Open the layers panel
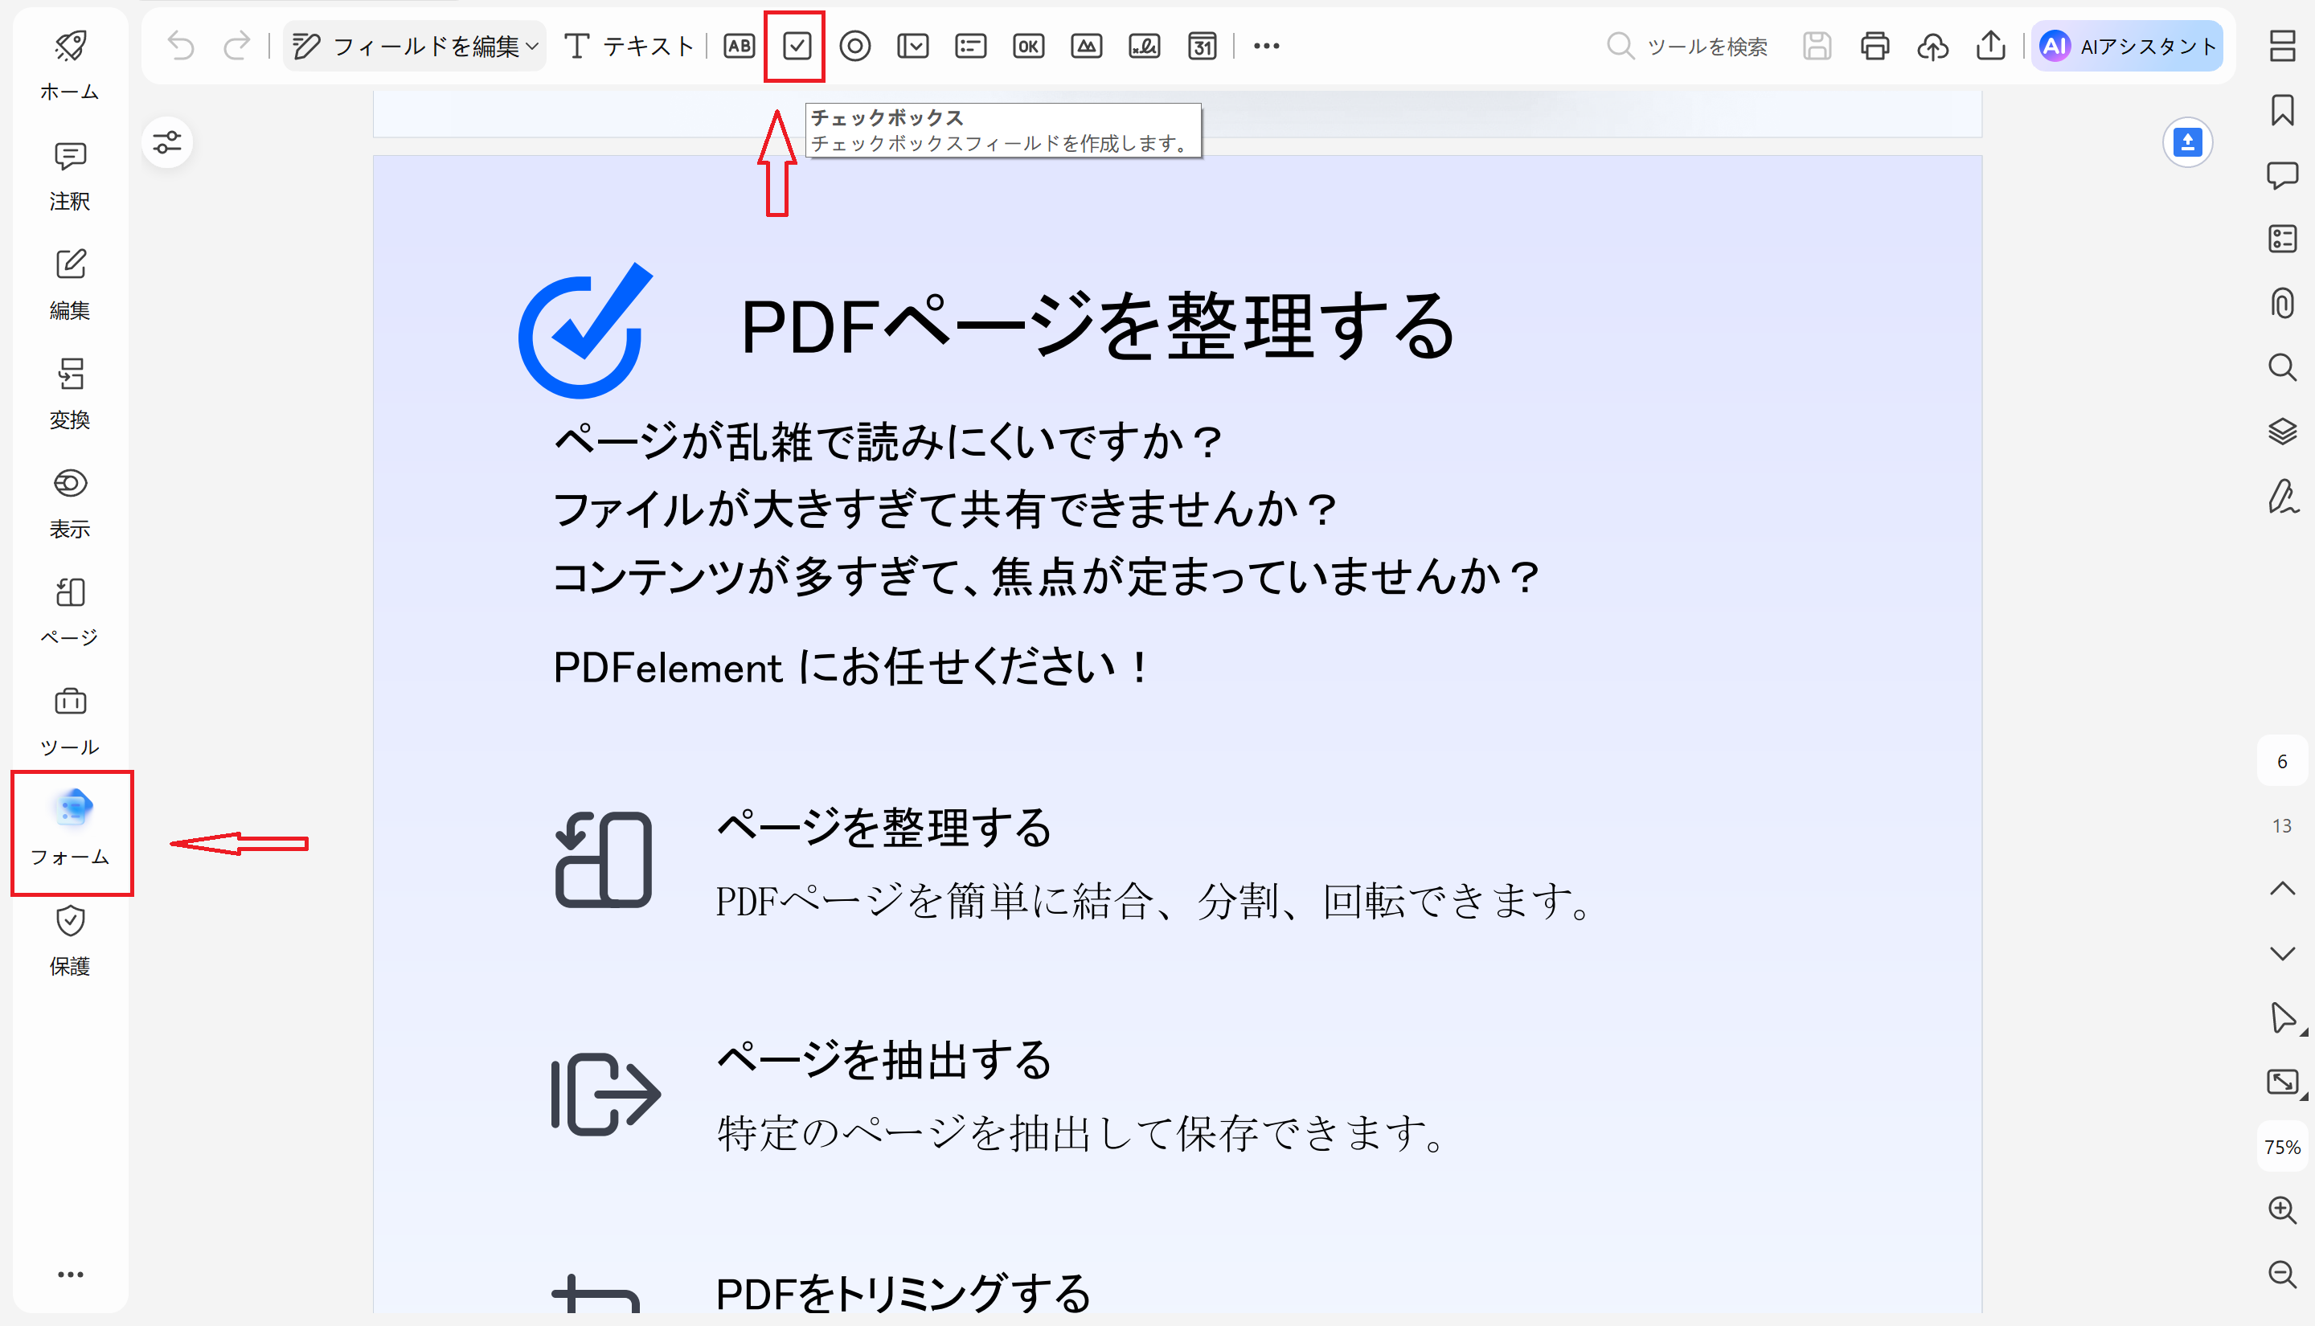 (x=2282, y=432)
